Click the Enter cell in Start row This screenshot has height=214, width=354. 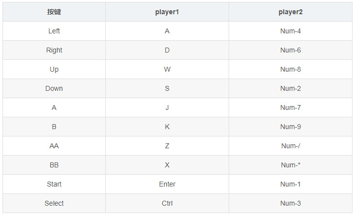pos(167,184)
